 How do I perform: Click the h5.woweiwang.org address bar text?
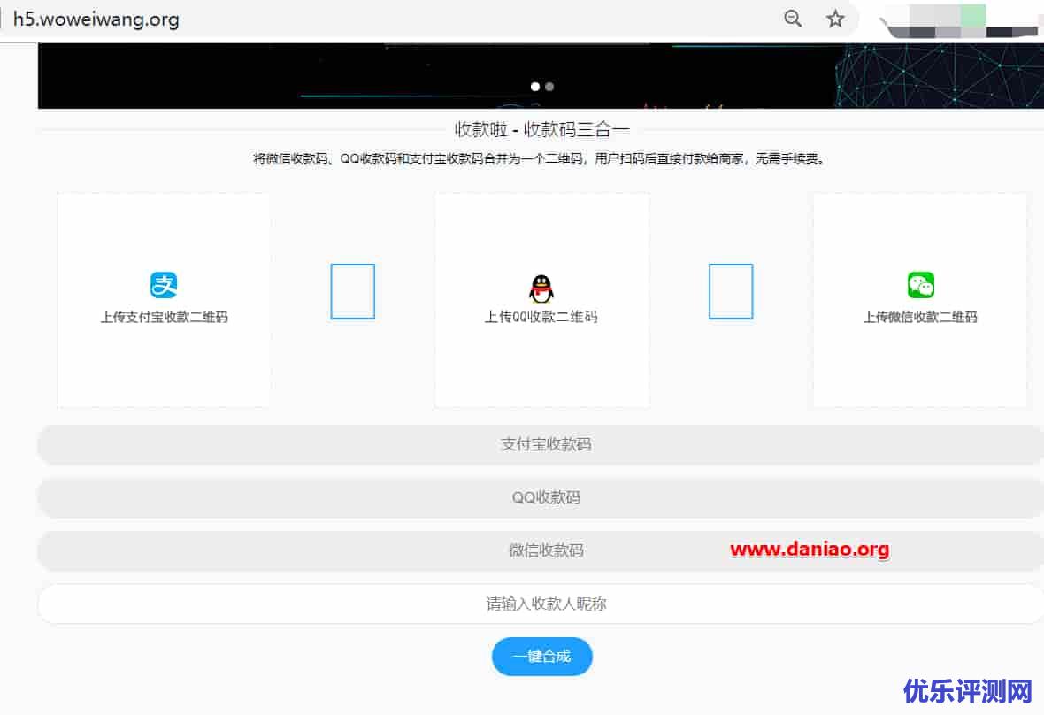[x=96, y=19]
